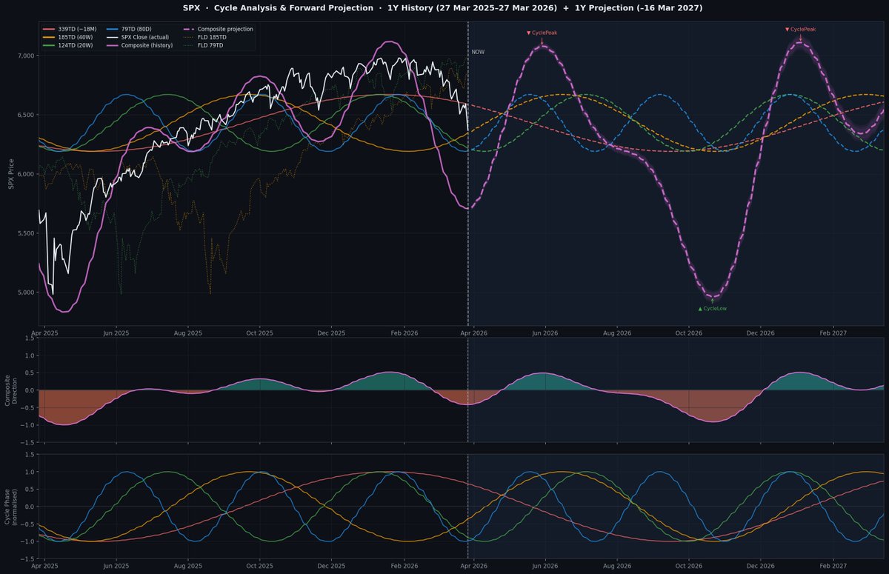Click the 124TD (20W) legend label
The width and height of the screenshot is (889, 574).
(x=76, y=45)
